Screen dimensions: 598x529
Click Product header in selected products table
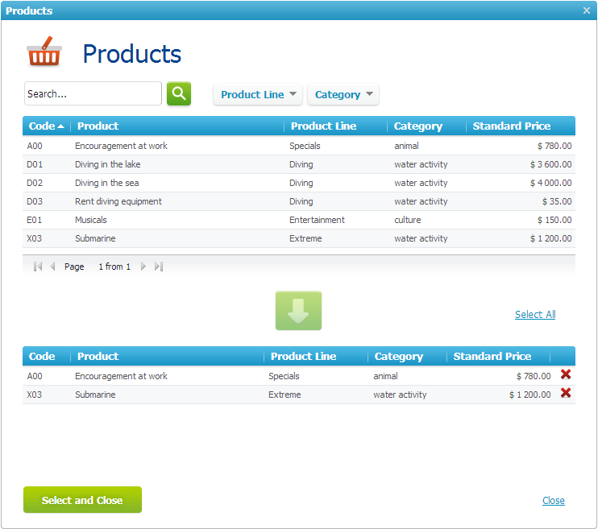coord(167,356)
